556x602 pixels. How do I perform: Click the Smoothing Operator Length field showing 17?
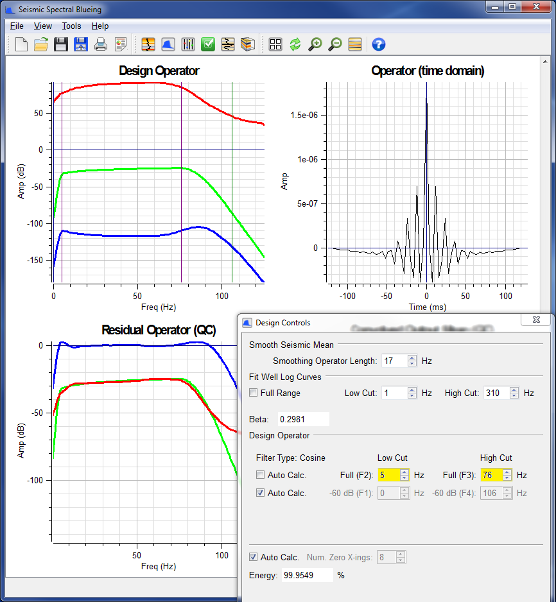(394, 361)
